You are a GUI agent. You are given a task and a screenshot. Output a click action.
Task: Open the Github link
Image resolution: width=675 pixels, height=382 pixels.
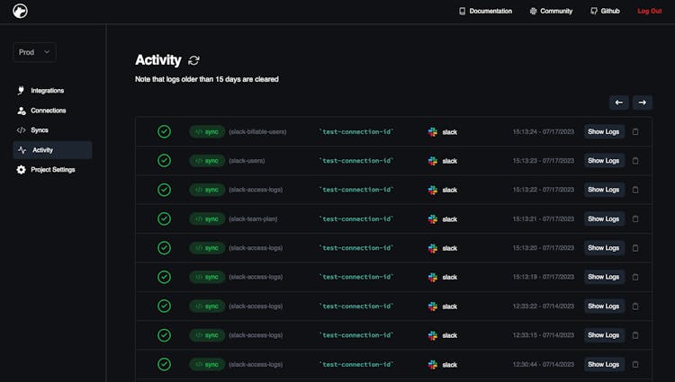(x=605, y=11)
